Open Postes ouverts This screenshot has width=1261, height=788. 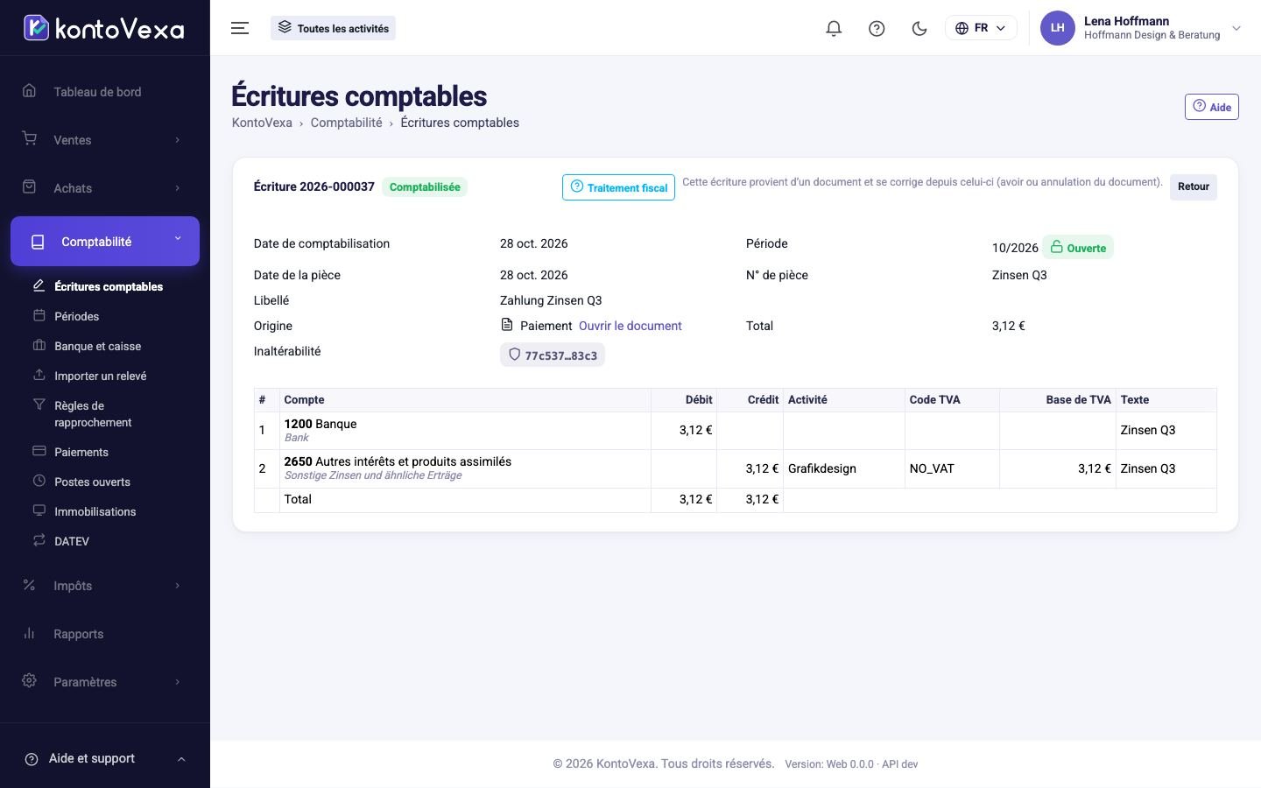(92, 482)
